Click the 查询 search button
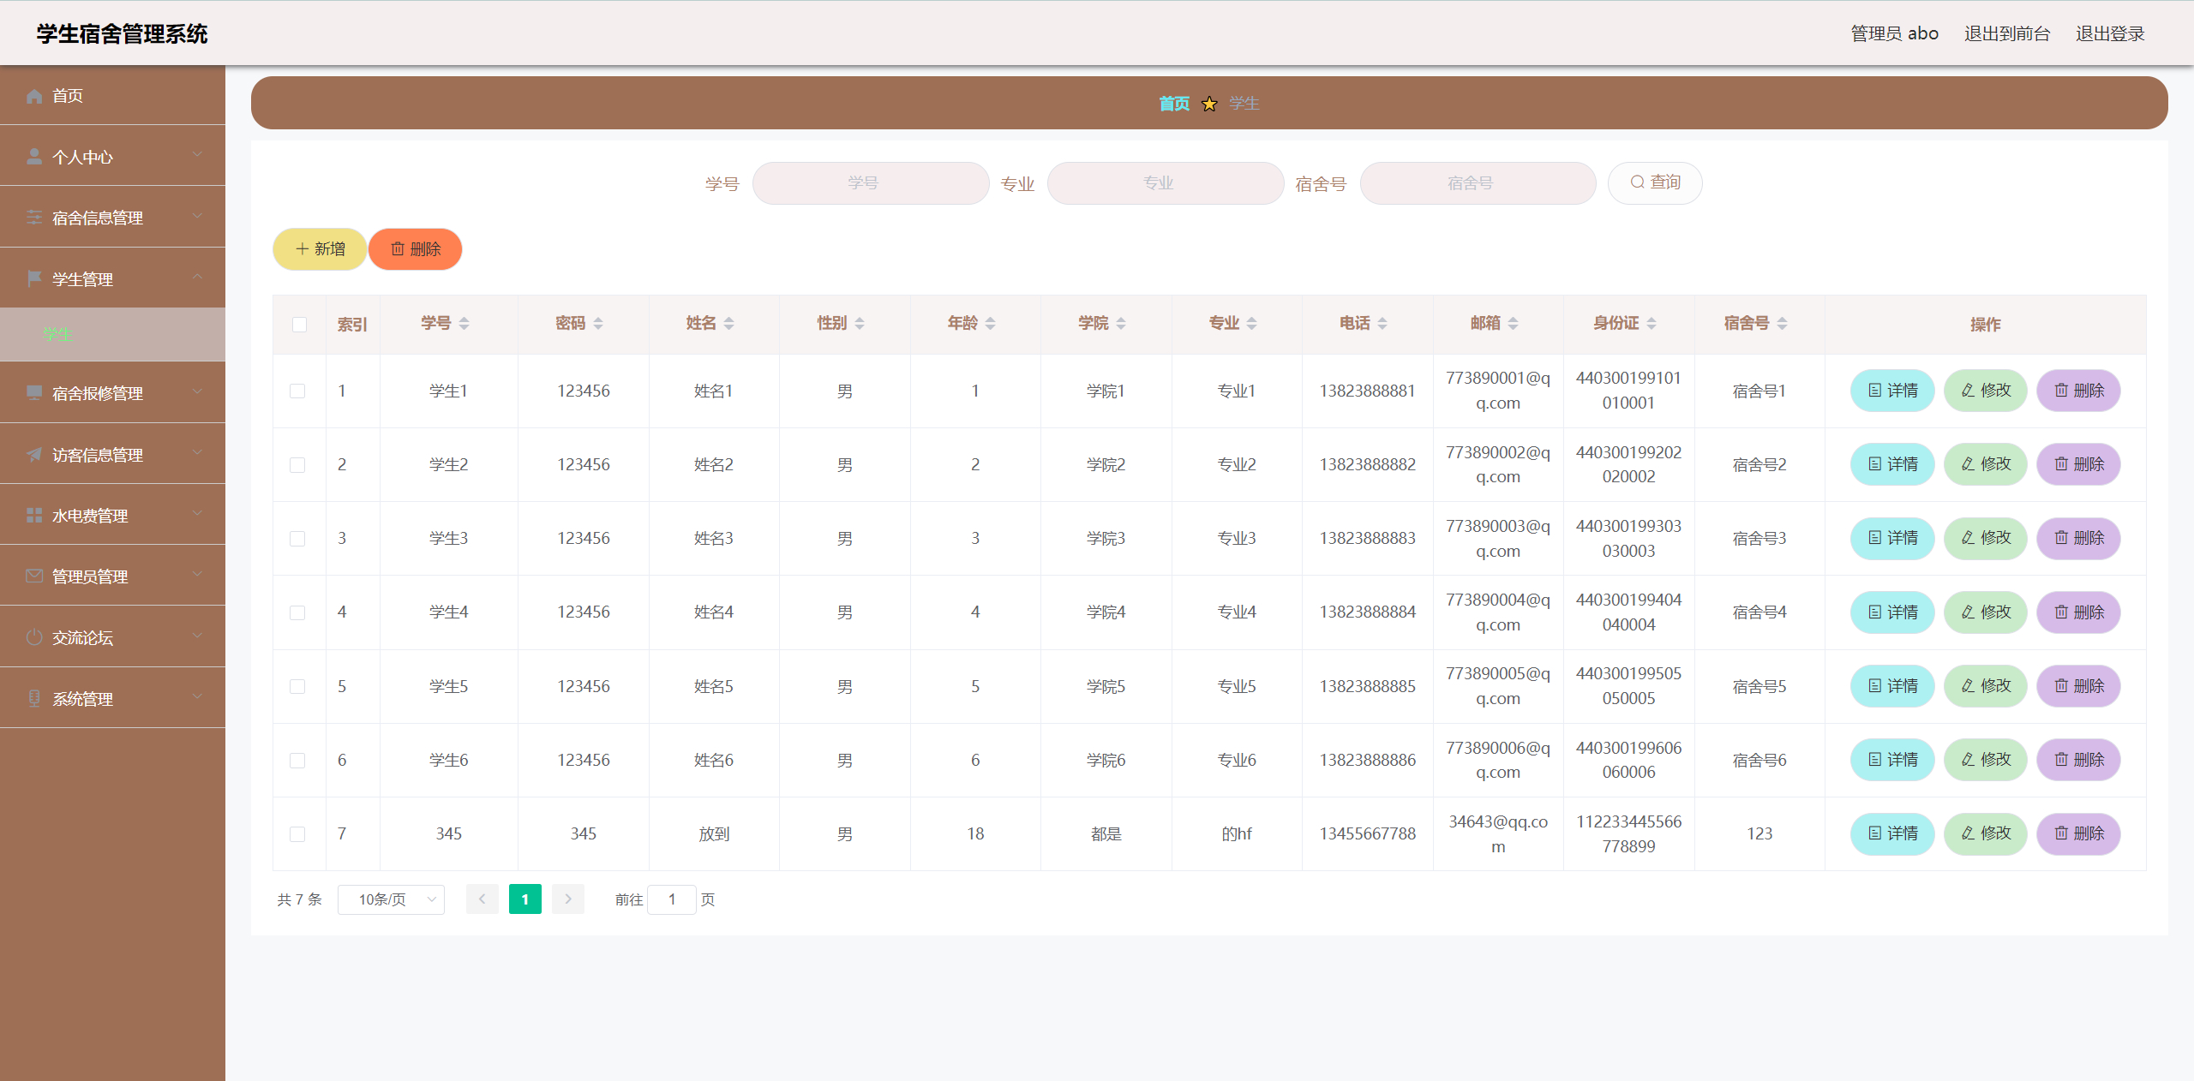The height and width of the screenshot is (1081, 2194). point(1654,182)
